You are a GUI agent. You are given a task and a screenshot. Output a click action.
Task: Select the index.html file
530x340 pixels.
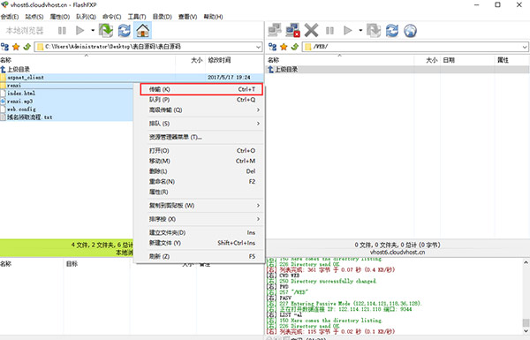[21, 94]
